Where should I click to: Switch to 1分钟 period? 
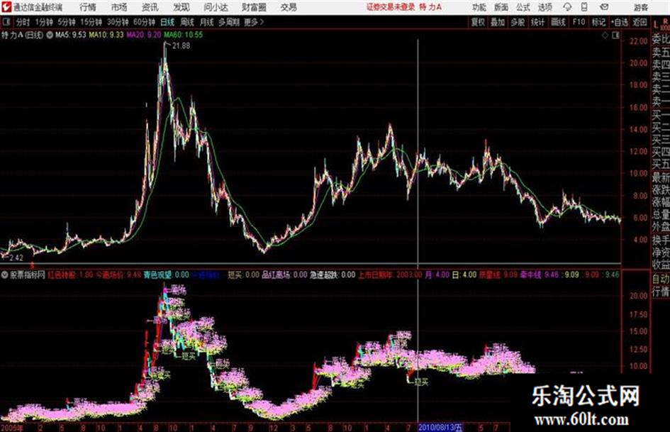point(44,22)
